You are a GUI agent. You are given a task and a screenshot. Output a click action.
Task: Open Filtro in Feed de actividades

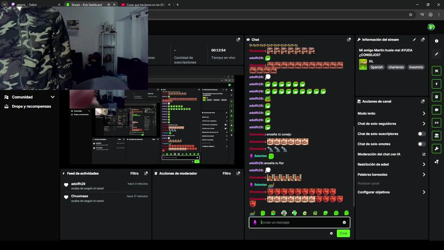(x=134, y=173)
